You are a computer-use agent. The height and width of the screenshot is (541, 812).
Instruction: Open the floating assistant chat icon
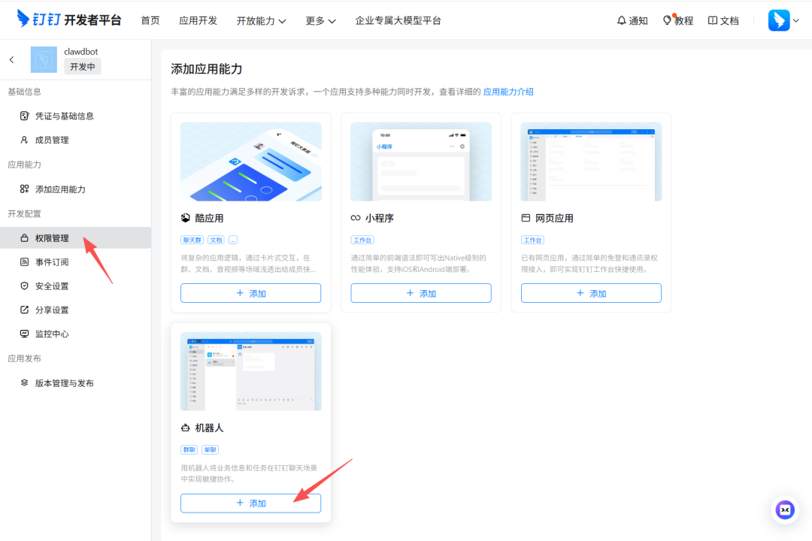point(785,510)
